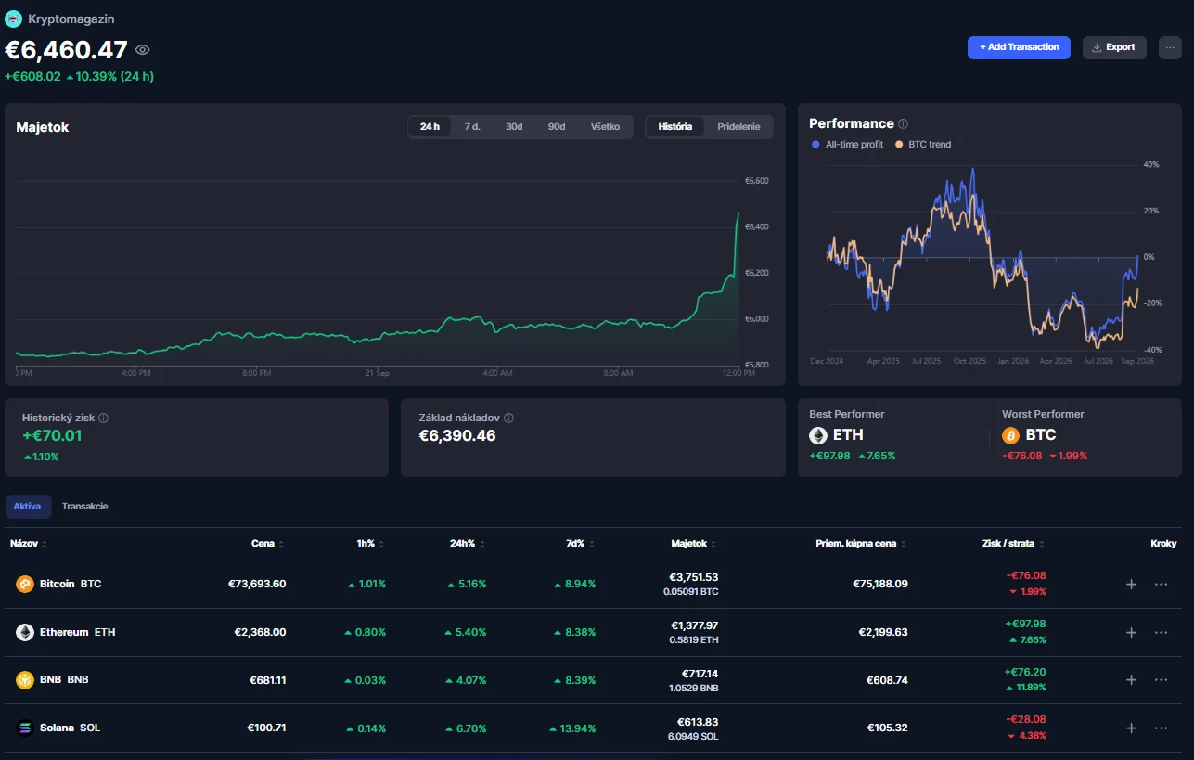Click the Bitcoin coin logo in table

click(x=25, y=585)
